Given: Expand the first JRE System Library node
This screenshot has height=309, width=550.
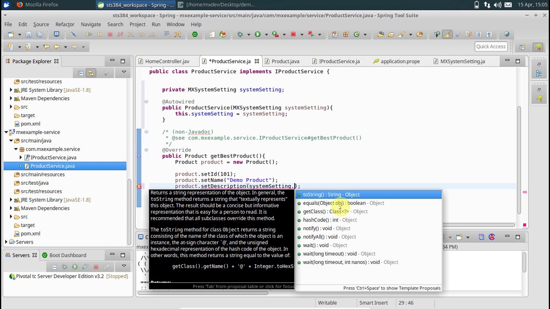Looking at the screenshot, I should coord(11,90).
